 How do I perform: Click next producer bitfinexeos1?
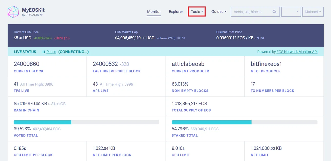pyautogui.click(x=266, y=64)
